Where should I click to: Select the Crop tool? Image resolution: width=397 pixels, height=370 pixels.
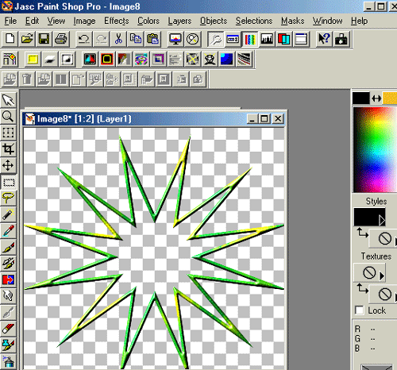point(8,149)
